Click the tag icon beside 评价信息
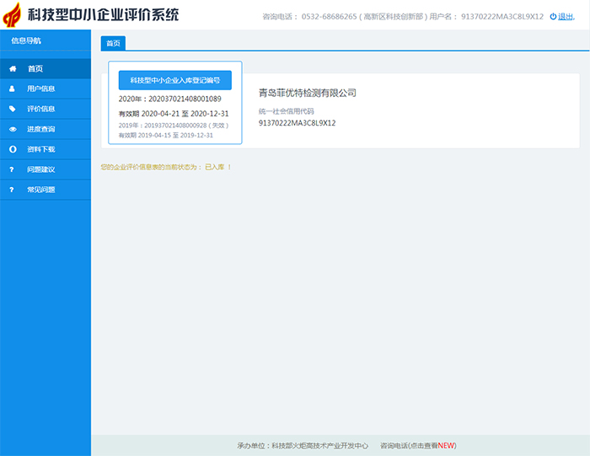This screenshot has height=456, width=590. [x=13, y=109]
